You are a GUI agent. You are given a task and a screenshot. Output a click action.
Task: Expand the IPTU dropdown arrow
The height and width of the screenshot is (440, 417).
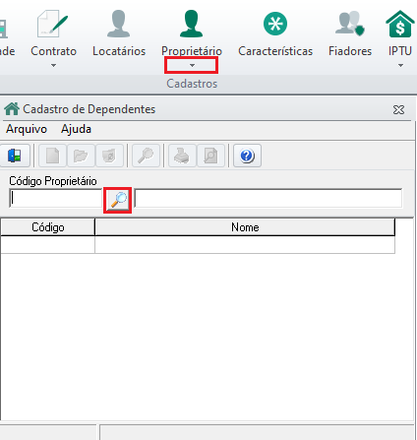pos(400,65)
